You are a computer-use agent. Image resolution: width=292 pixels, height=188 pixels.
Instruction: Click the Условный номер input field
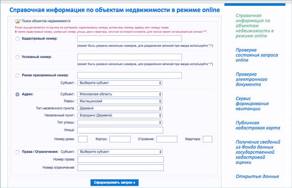pos(130,57)
